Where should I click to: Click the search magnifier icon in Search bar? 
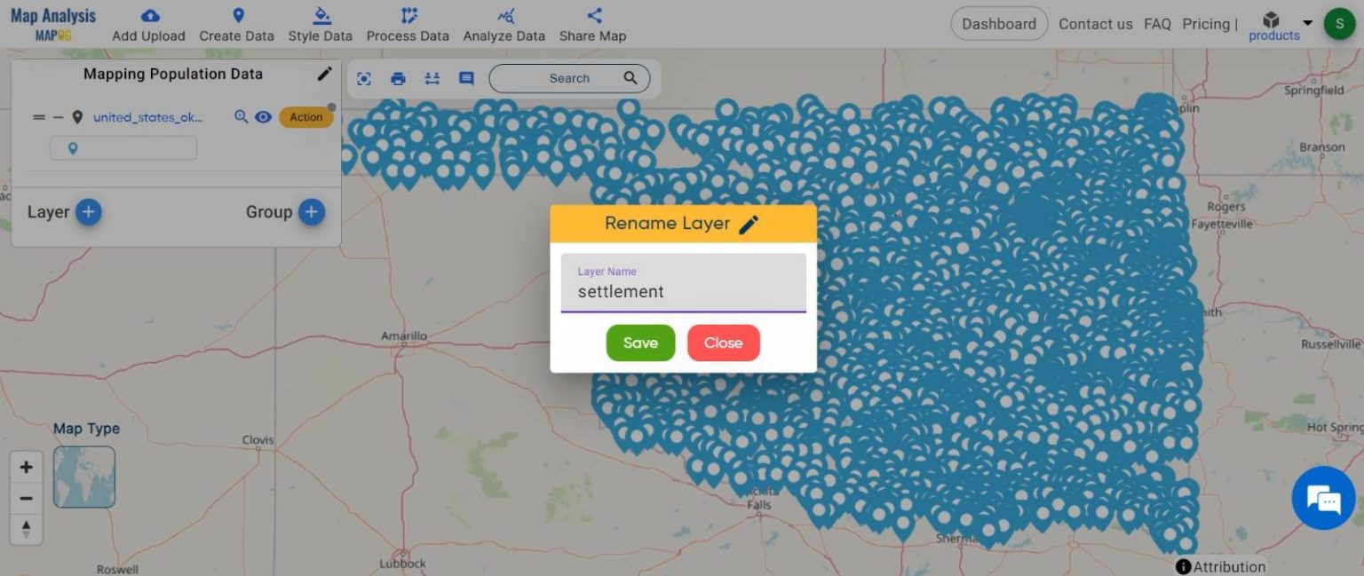(x=630, y=78)
